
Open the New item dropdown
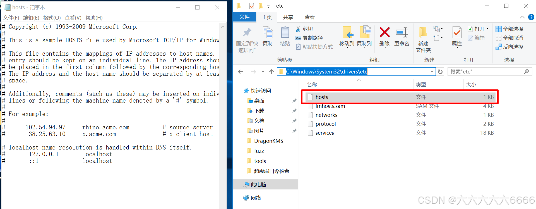pos(438,28)
